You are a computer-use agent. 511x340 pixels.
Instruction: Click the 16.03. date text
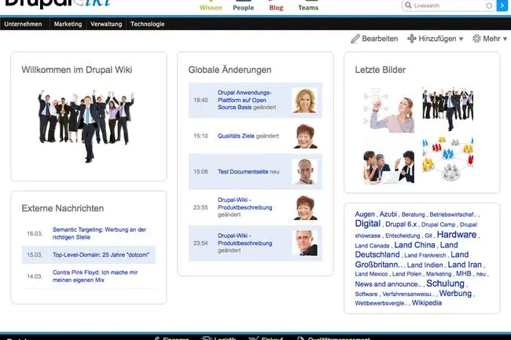point(35,233)
